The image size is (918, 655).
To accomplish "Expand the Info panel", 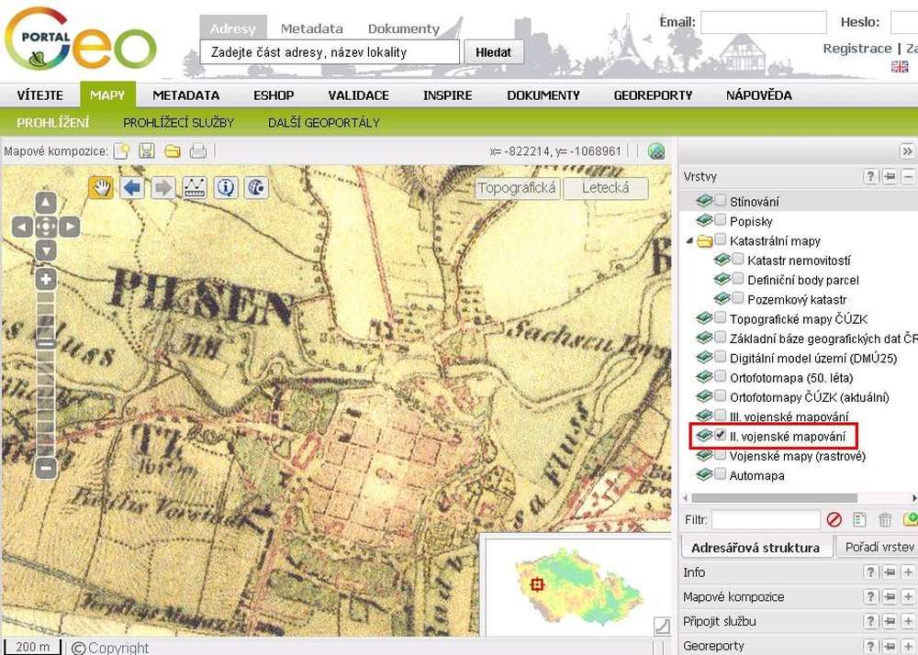I will [x=908, y=572].
